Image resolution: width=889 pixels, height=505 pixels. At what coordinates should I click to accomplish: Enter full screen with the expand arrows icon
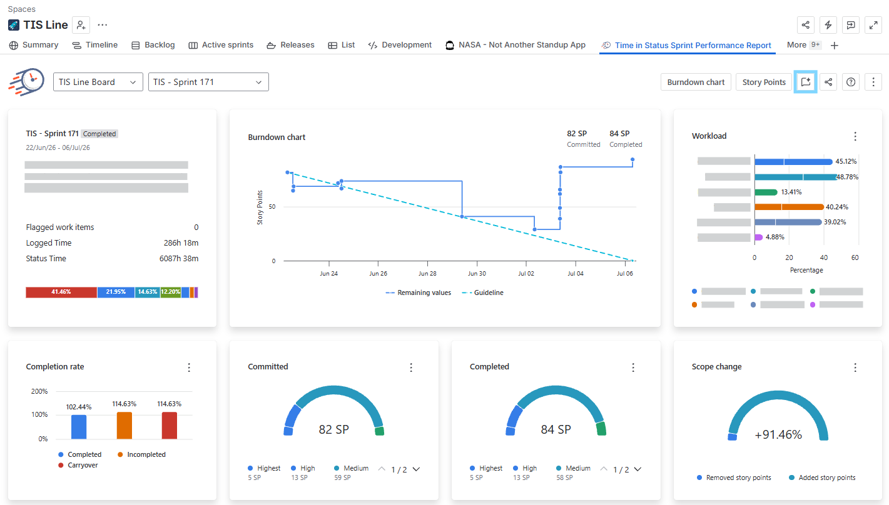click(x=873, y=25)
